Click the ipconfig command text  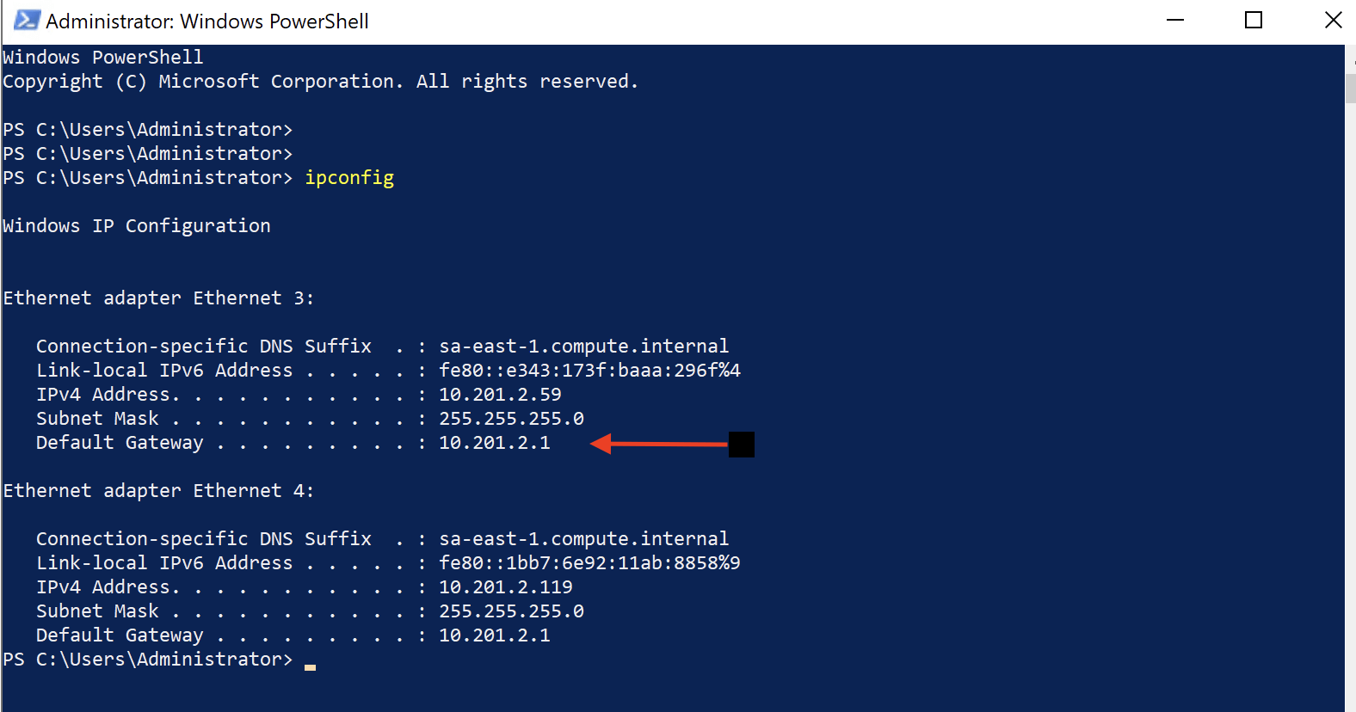pos(349,178)
